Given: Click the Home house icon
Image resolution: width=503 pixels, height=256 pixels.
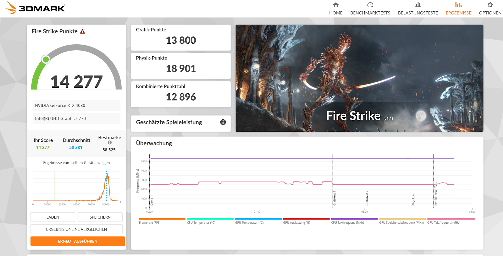Looking at the screenshot, I should click(336, 5).
